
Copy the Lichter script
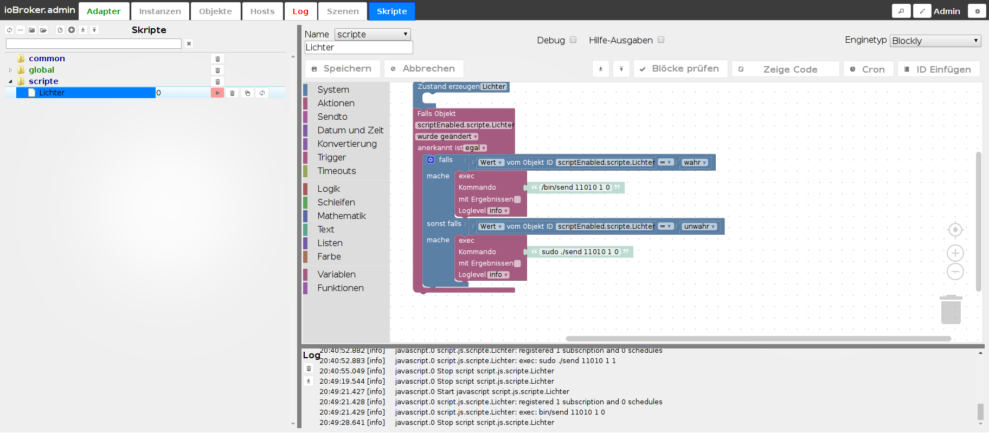coord(247,93)
